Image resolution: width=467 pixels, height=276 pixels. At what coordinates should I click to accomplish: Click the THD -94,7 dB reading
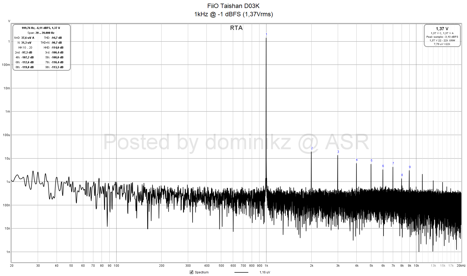click(x=53, y=38)
